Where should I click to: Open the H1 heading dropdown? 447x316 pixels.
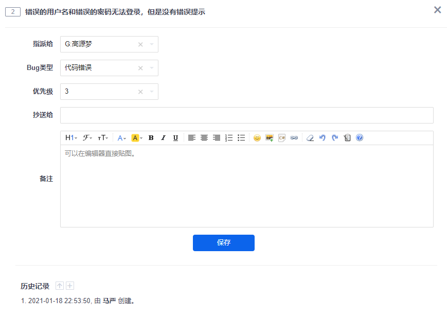click(x=69, y=137)
